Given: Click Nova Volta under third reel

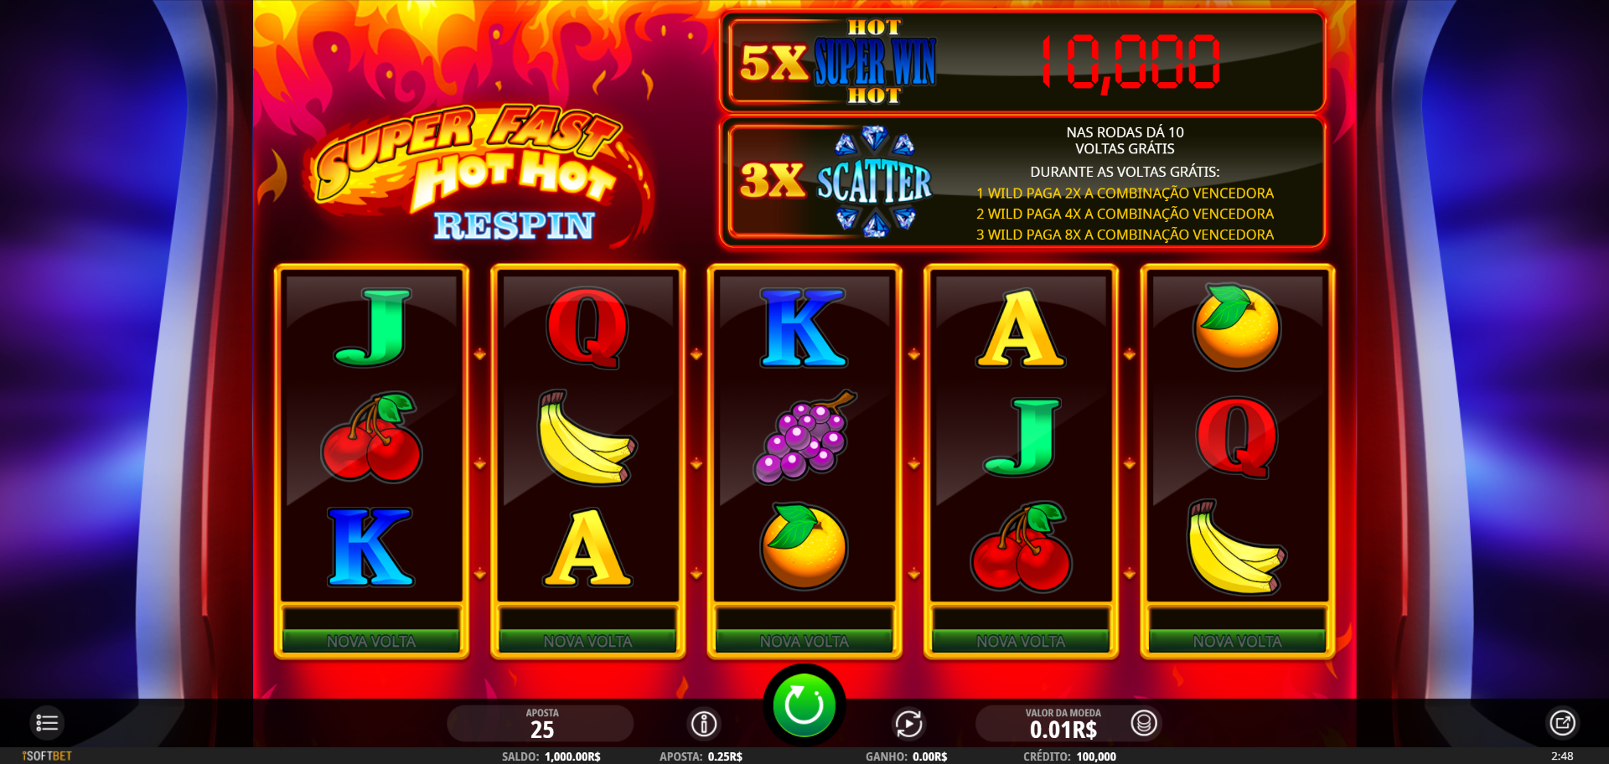Looking at the screenshot, I should point(804,641).
